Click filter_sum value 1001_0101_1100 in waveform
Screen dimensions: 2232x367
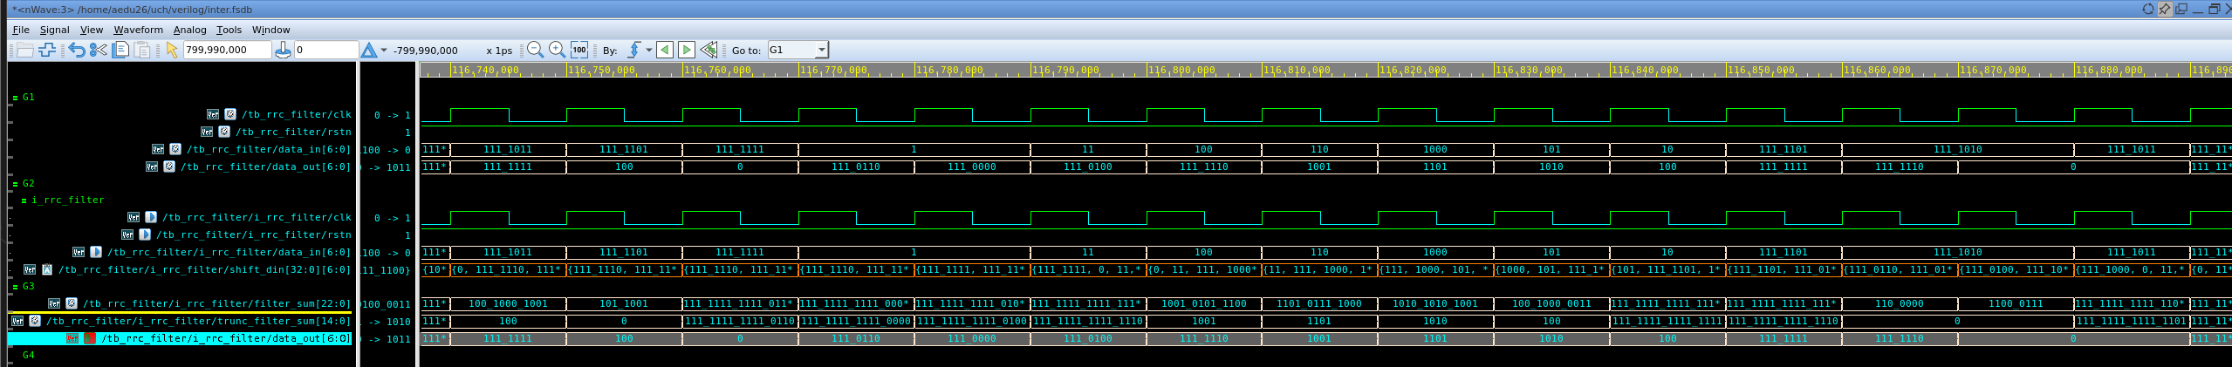(1203, 304)
